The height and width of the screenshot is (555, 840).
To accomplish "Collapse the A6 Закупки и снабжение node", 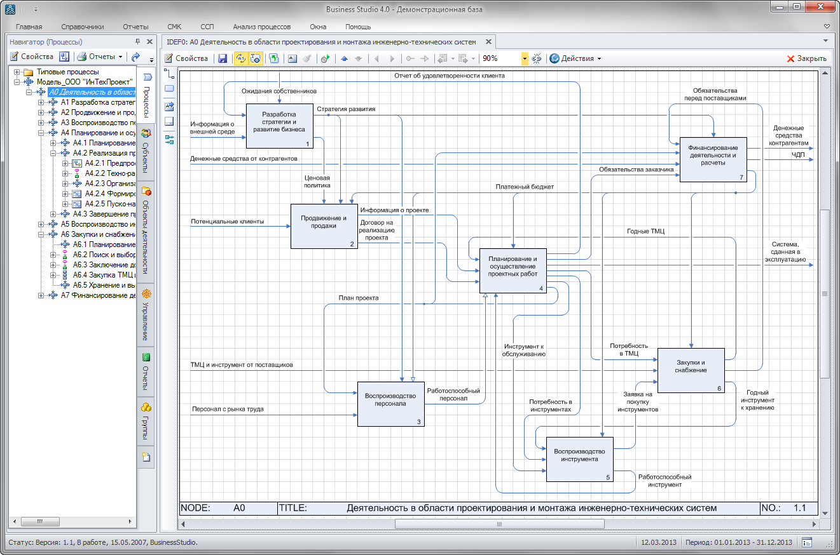I will 41,234.
